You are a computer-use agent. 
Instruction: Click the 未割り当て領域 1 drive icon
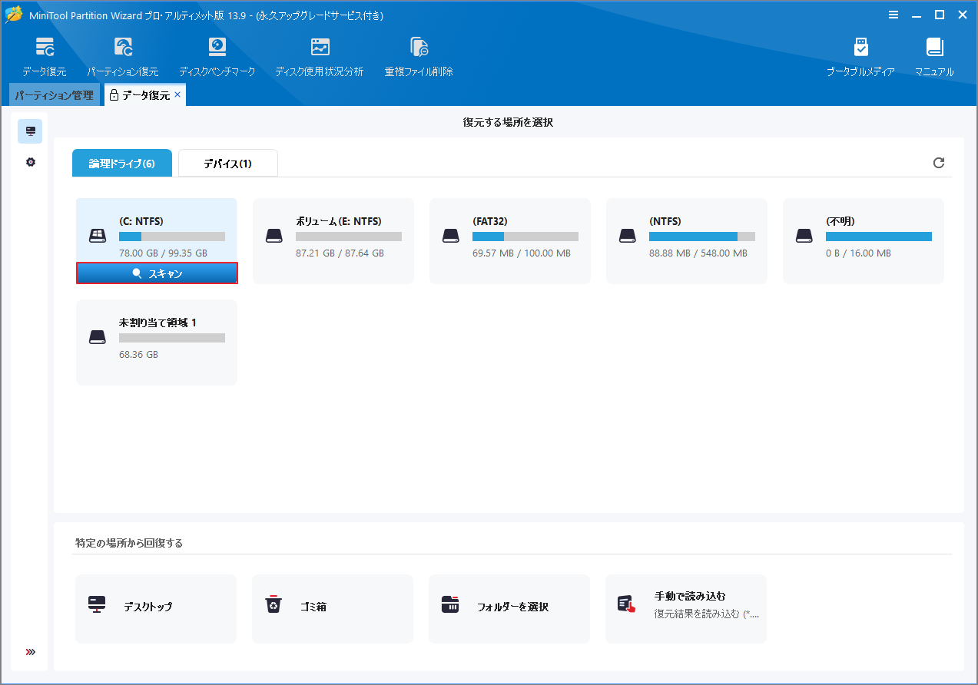pos(98,337)
